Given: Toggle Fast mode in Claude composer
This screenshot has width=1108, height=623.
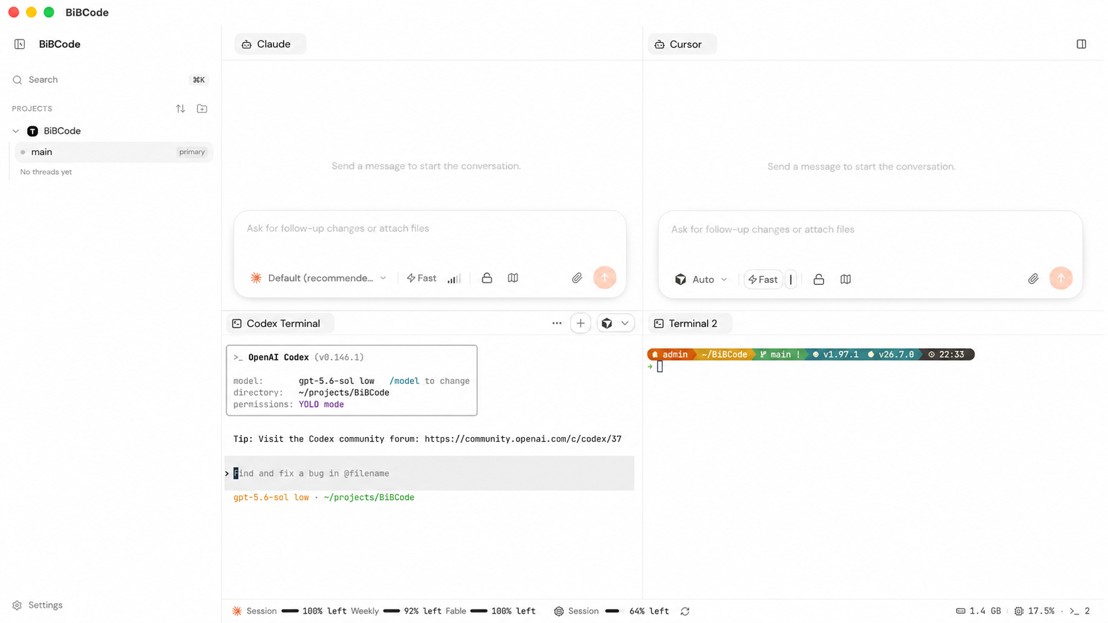Looking at the screenshot, I should click(421, 278).
